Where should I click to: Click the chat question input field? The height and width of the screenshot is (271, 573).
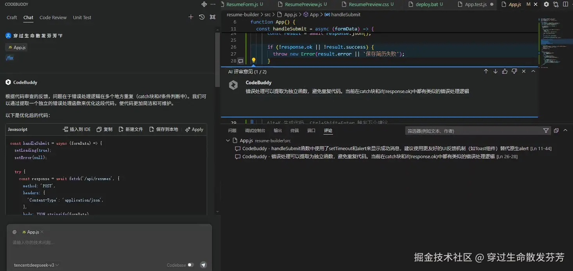point(109,243)
